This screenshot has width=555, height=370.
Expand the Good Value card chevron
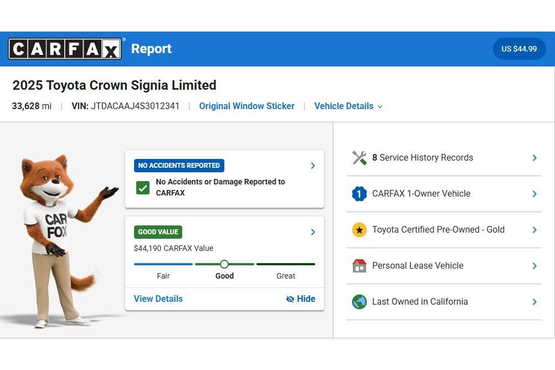[313, 232]
